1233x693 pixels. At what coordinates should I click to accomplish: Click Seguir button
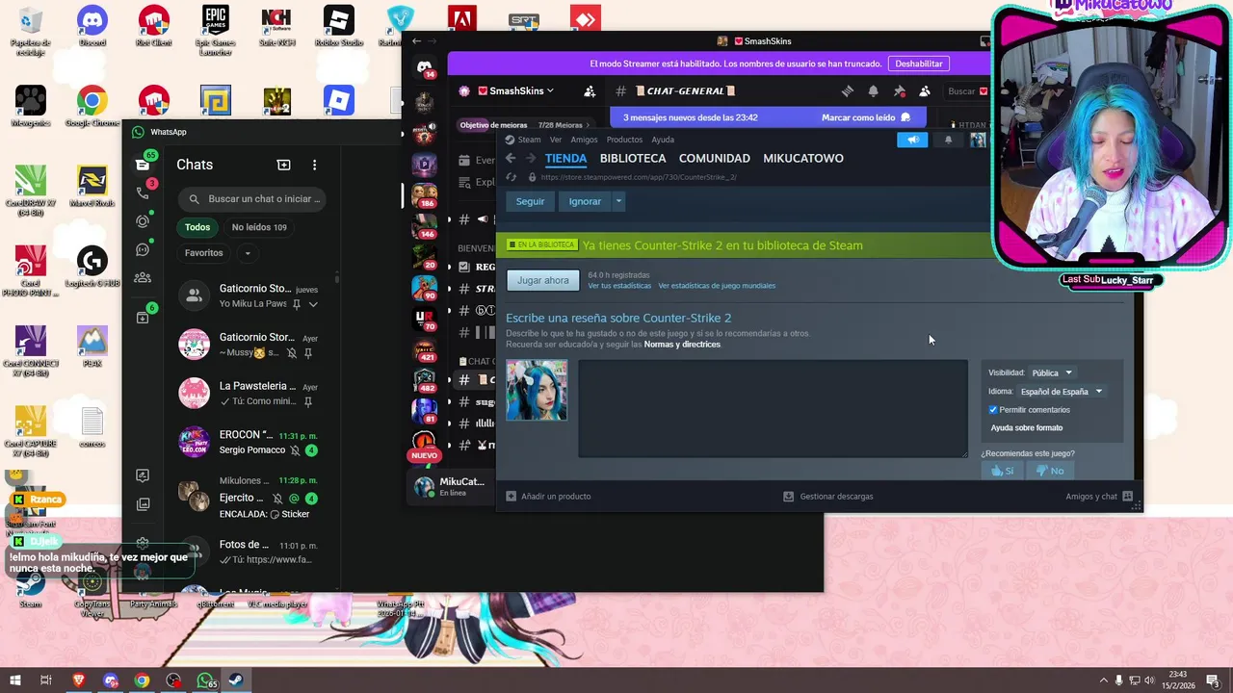click(x=530, y=201)
